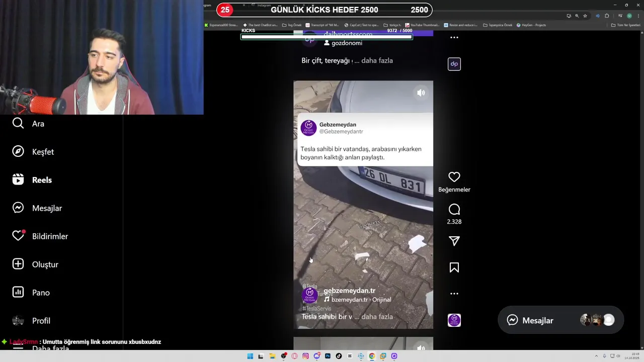The image size is (644, 362).
Task: Open three-dot options beside the Tesla reel
Action: [x=454, y=294]
